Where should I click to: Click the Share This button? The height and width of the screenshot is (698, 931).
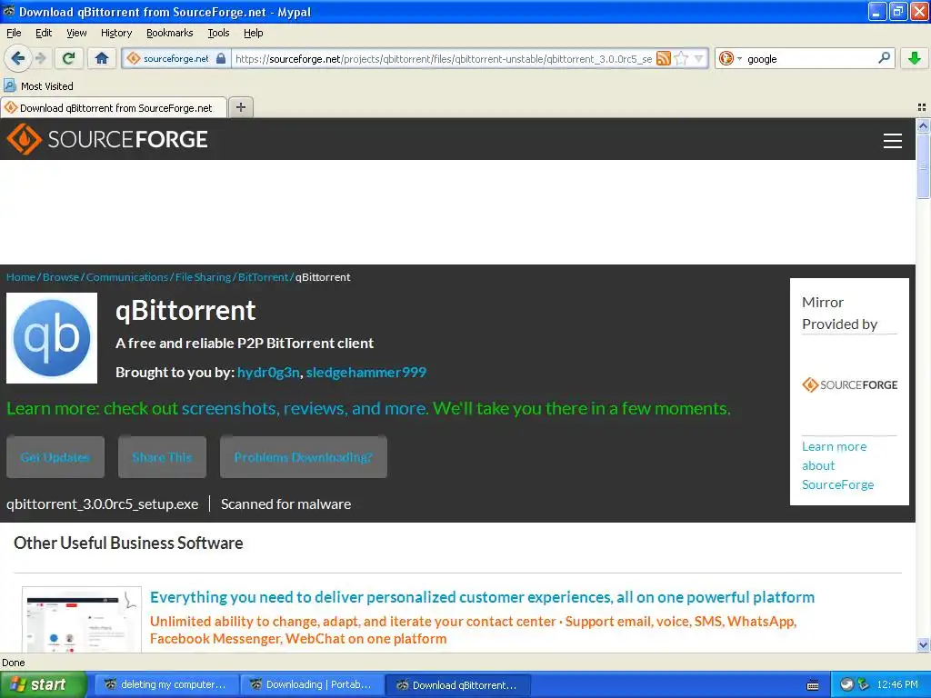coord(162,457)
